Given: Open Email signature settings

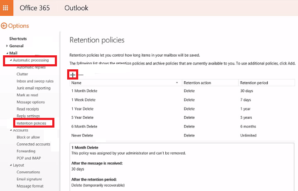Looking at the screenshot, I should pyautogui.click(x=29, y=179).
